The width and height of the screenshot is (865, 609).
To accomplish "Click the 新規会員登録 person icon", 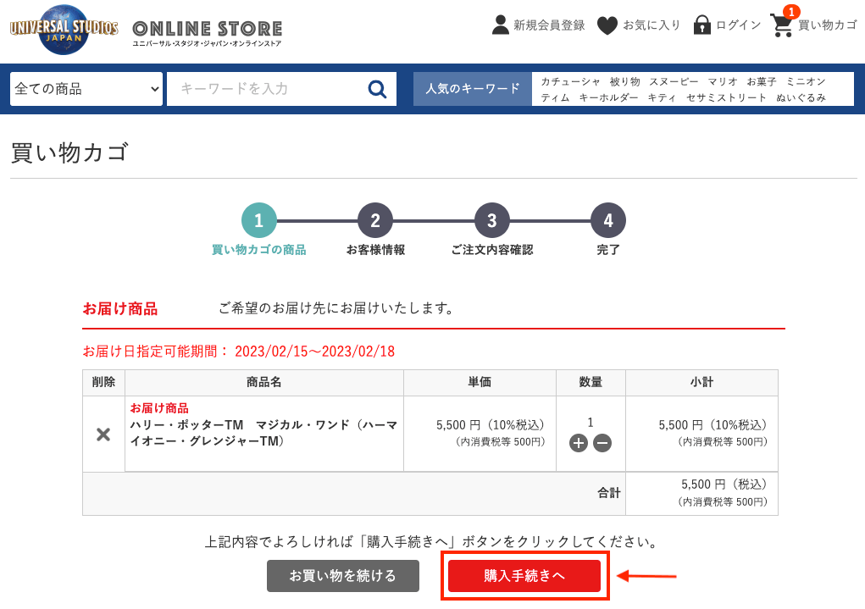I will pyautogui.click(x=501, y=25).
